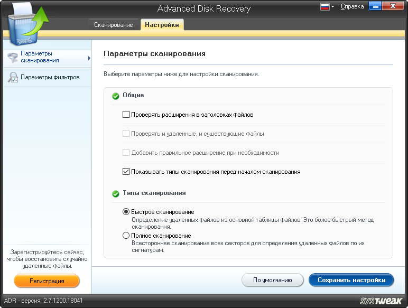Select the Полное сканирование radio option

pos(126,236)
